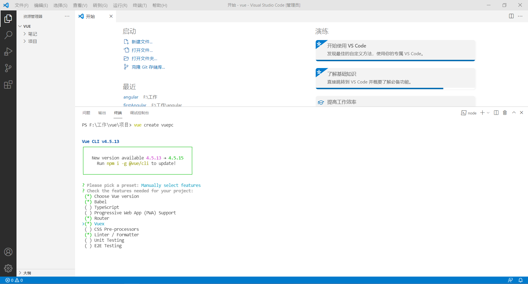The image size is (528, 284).
Task: Click the 新建文件... link
Action: point(142,42)
